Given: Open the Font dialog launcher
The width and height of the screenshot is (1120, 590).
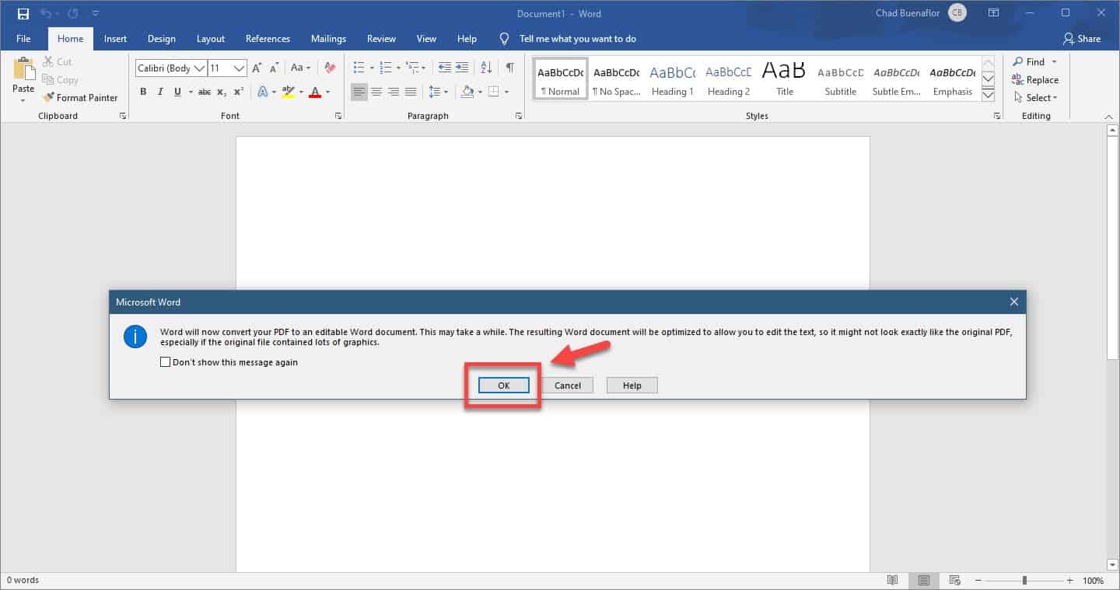Looking at the screenshot, I should click(x=338, y=116).
